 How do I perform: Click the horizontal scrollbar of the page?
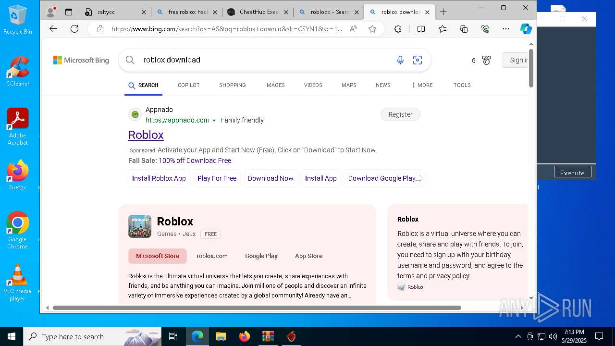pos(257,308)
